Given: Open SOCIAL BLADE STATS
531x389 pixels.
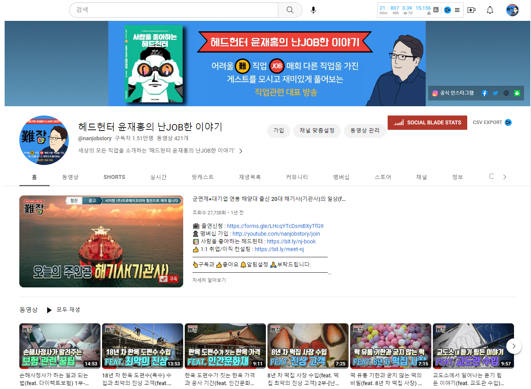Looking at the screenshot, I should (x=427, y=122).
